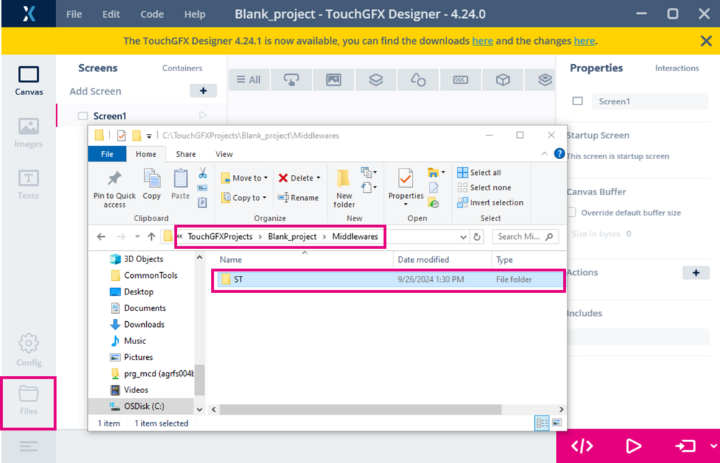Show the shapes widget category with triangle-circle icon
This screenshot has width=720, height=463.
418,80
